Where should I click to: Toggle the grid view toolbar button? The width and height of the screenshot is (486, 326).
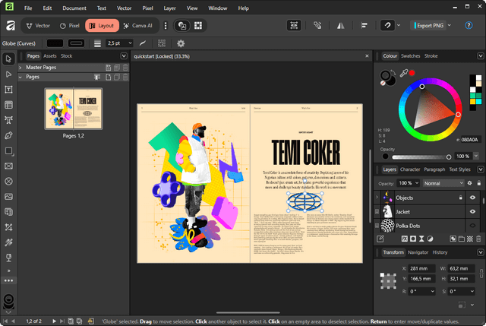198,26
